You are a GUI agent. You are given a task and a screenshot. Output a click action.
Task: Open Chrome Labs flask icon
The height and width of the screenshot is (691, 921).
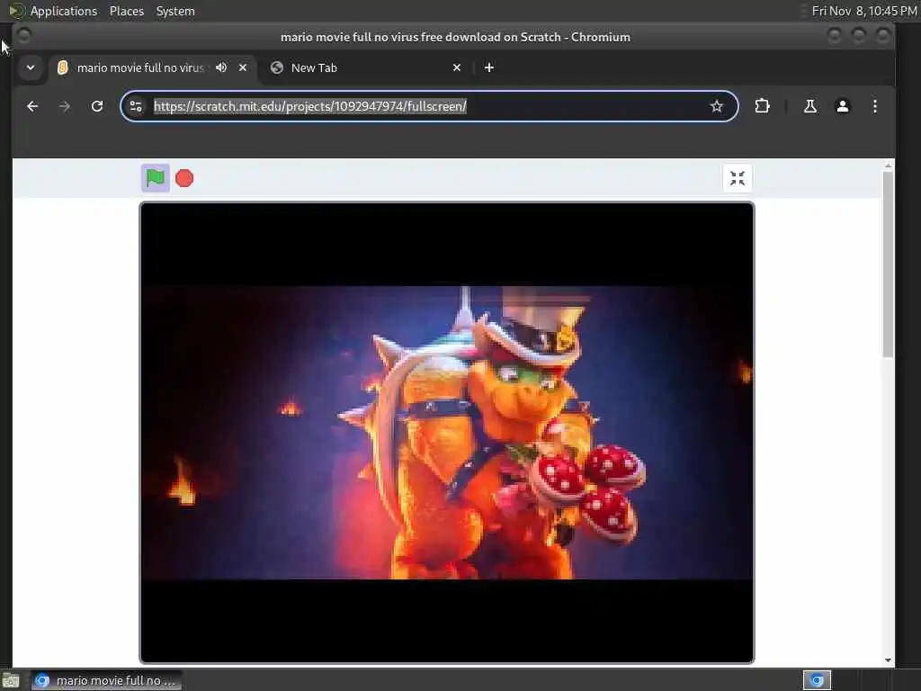tap(810, 106)
